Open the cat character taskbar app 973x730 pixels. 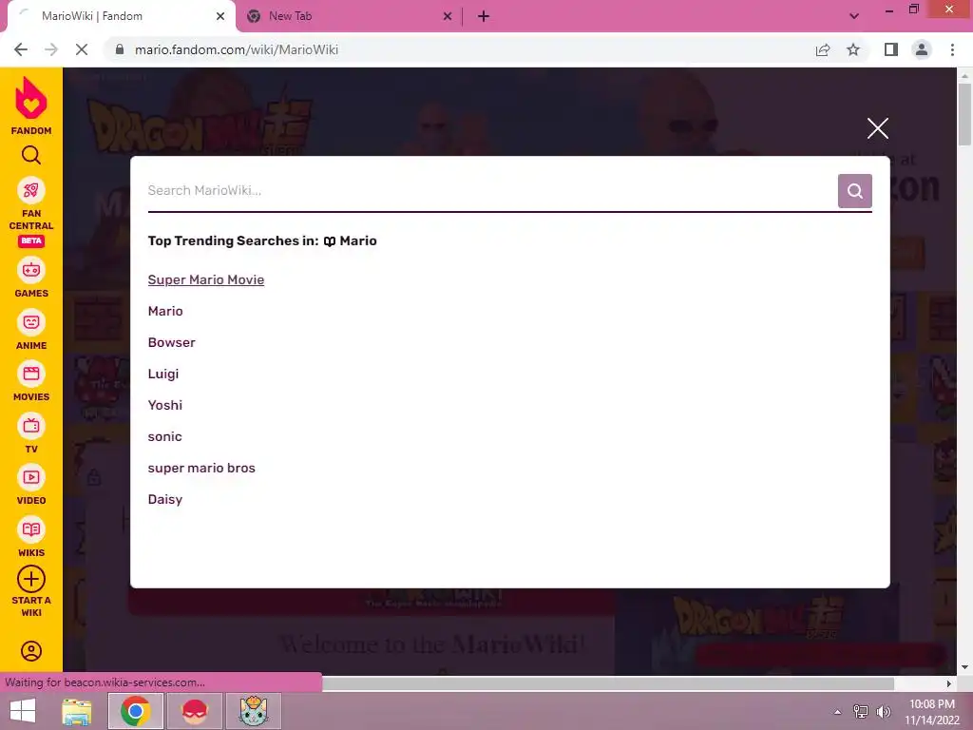pos(253,711)
